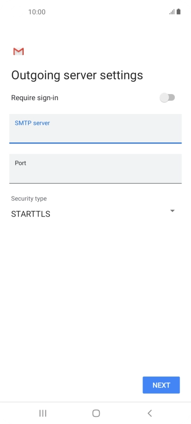
Task: Tap the gray underline of Port field
Action: (x=95, y=183)
